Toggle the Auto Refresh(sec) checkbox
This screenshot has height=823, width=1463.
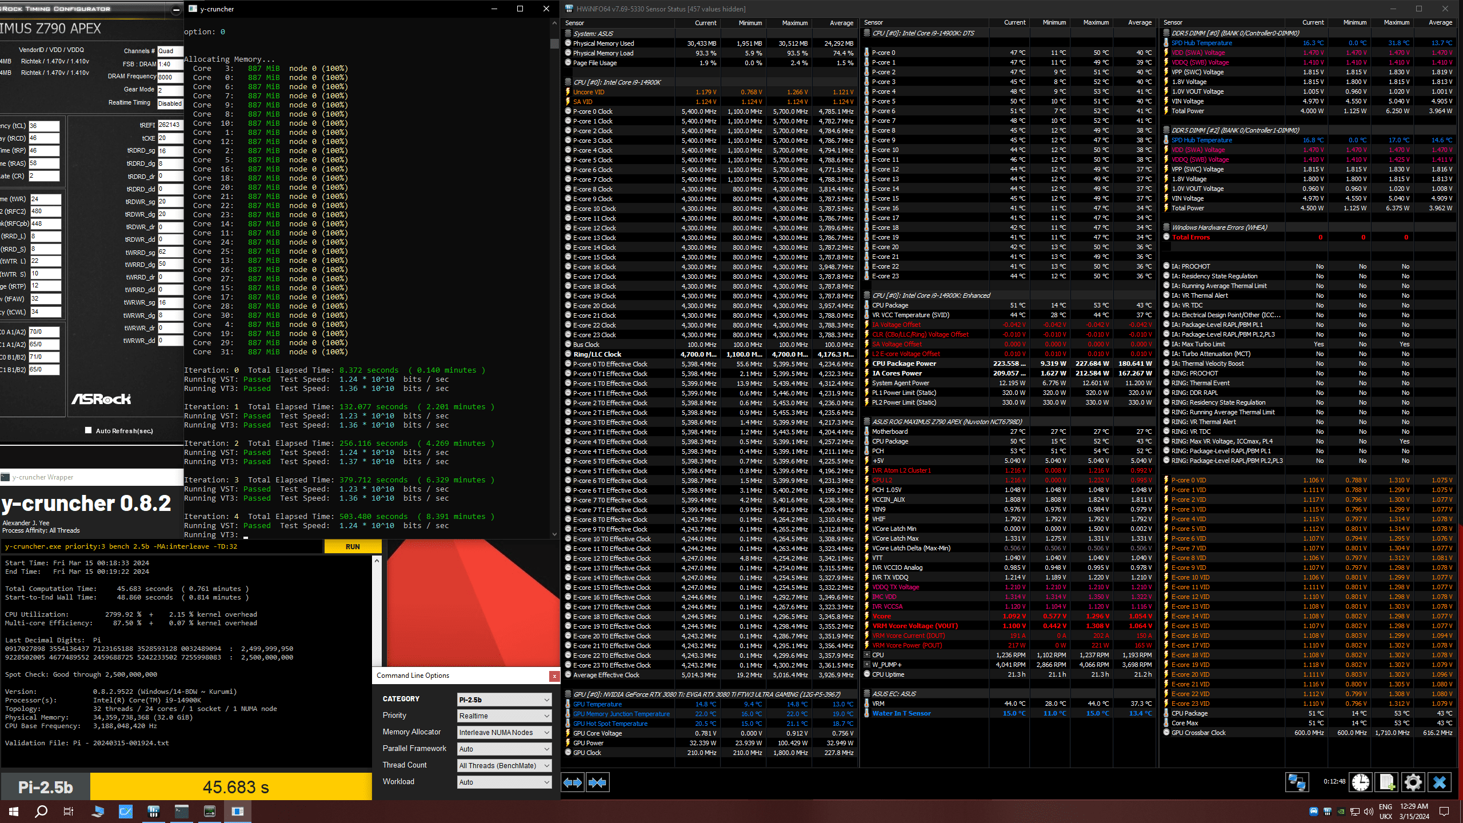pos(88,430)
